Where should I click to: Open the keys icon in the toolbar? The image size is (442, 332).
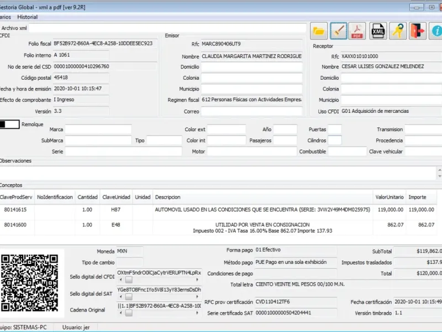398,32
